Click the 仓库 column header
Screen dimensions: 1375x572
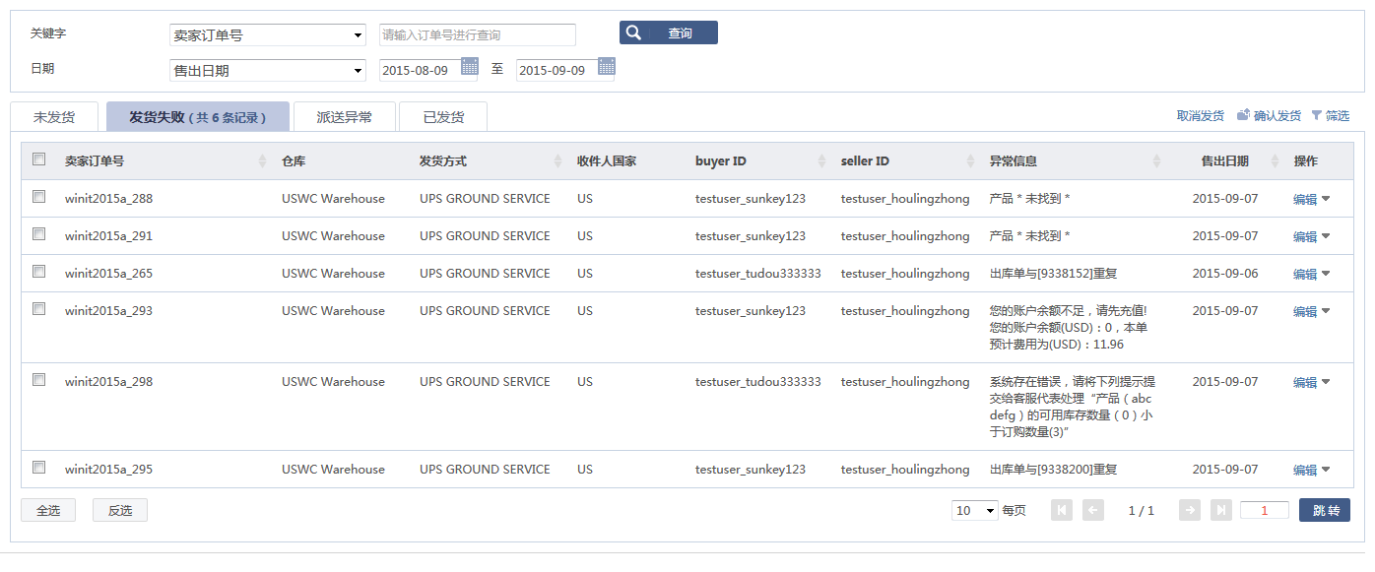click(295, 161)
